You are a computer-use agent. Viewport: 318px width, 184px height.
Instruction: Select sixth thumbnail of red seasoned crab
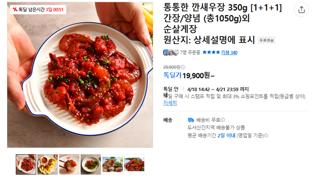pyautogui.click(x=134, y=164)
